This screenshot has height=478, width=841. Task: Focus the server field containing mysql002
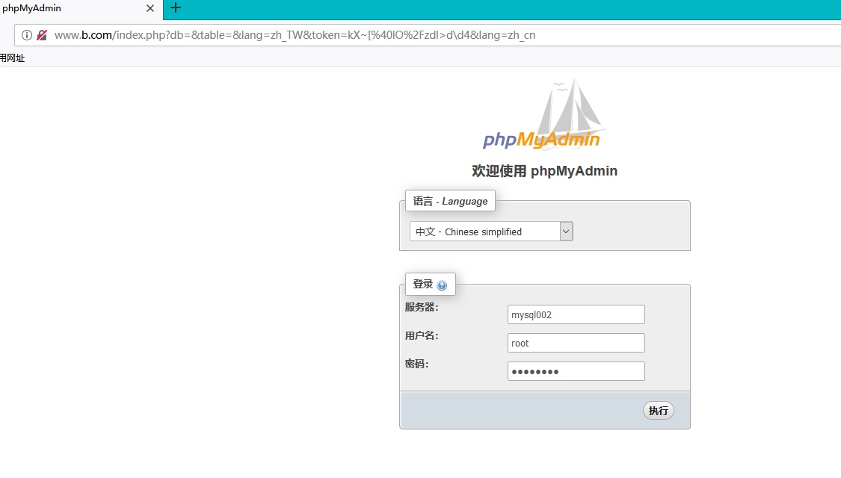coord(576,314)
